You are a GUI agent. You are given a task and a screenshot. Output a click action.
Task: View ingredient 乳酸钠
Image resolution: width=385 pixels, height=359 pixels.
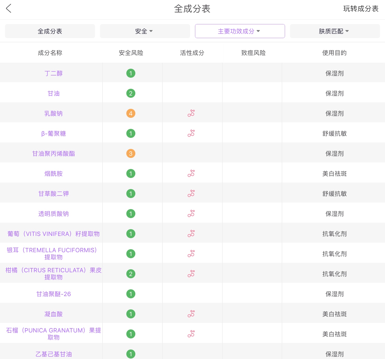coord(53,113)
